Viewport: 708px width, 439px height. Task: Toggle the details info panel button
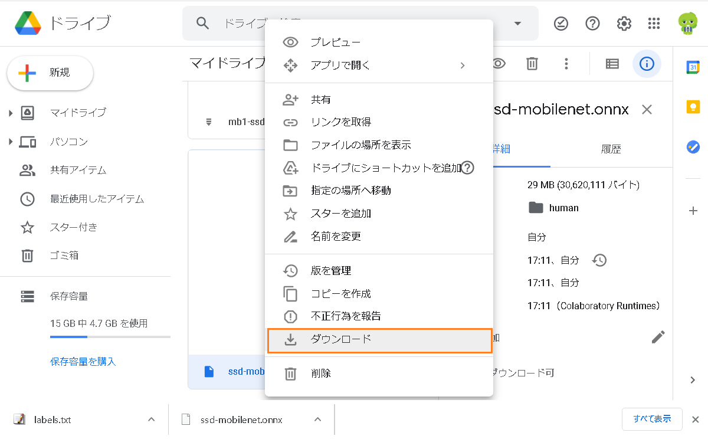pos(647,64)
